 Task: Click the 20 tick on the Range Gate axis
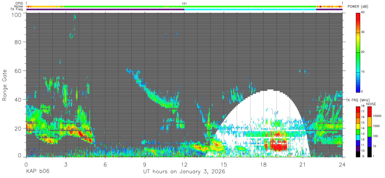pos(18,128)
